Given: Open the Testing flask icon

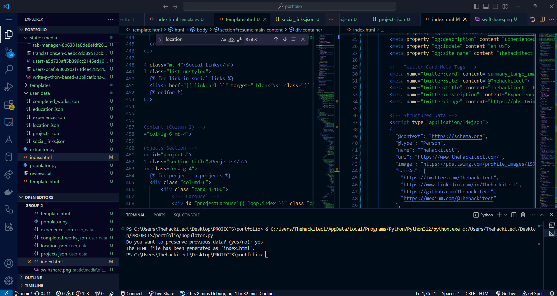Looking at the screenshot, I should 9,139.
